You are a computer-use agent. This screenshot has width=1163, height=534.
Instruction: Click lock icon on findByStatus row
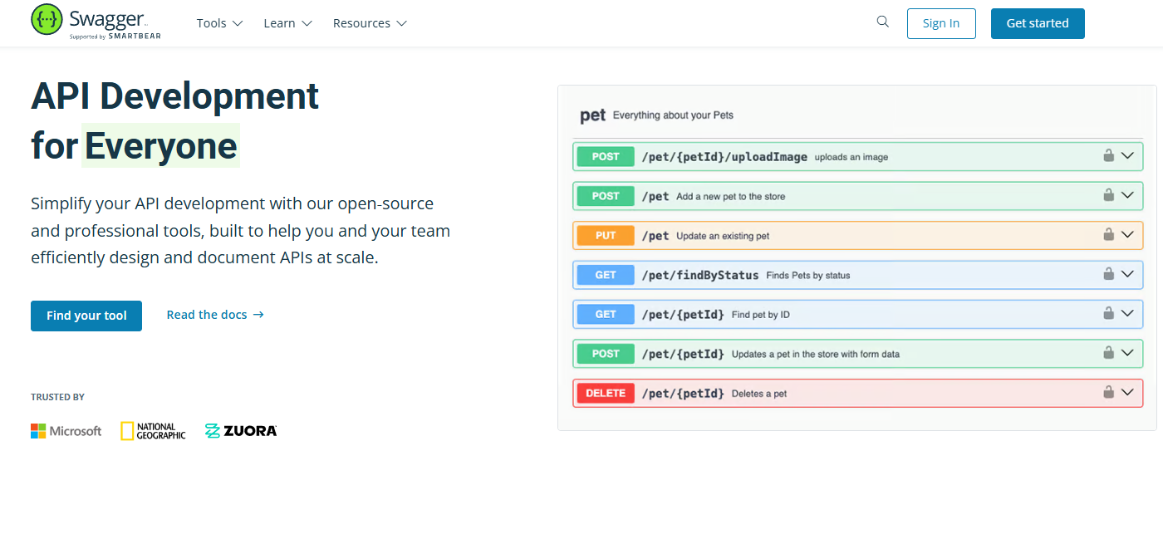tap(1108, 273)
